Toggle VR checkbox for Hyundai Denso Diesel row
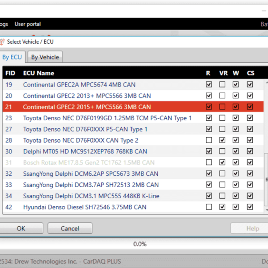Viewport: 268px width, 268px height. pyautogui.click(x=222, y=207)
